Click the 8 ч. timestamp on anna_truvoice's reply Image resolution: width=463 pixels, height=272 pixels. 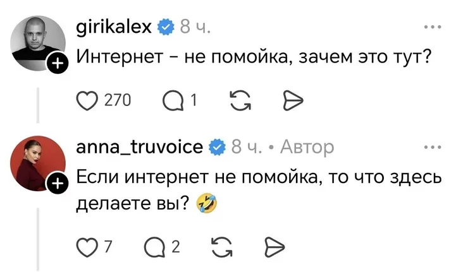pyautogui.click(x=246, y=148)
